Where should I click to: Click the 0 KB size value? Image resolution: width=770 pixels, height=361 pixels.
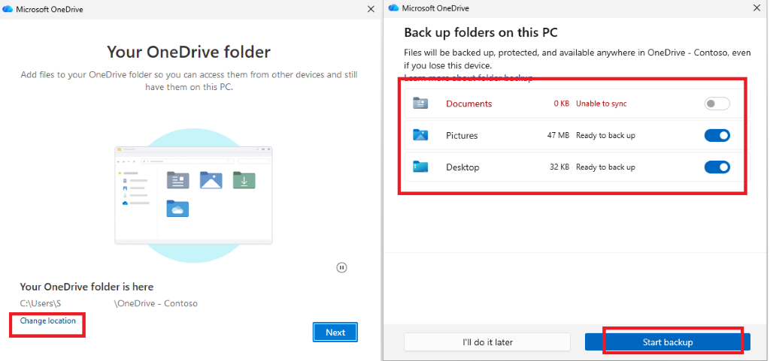(561, 104)
